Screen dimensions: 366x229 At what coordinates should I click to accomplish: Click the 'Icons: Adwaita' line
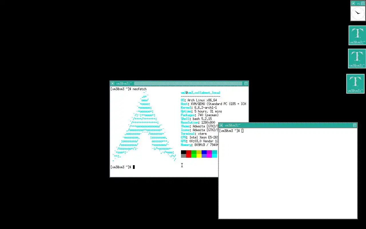[x=200, y=130]
